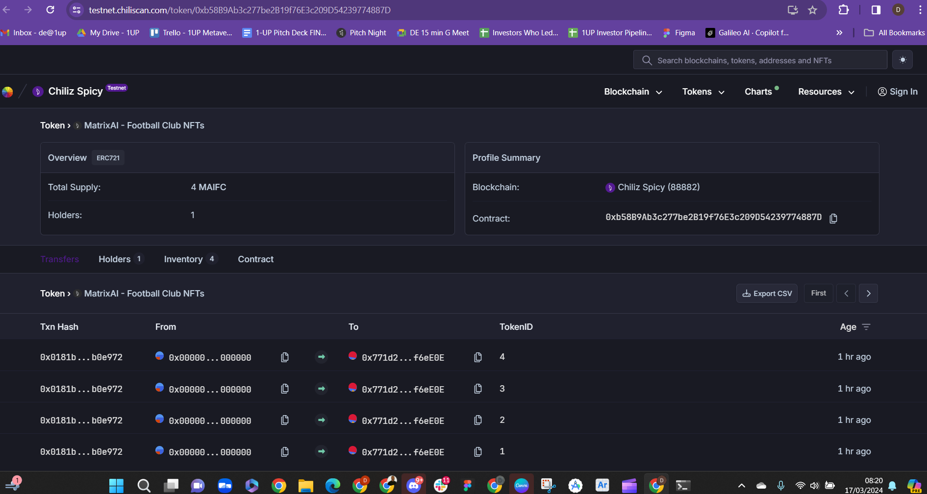Open Windows taskbar search
Image resolution: width=927 pixels, height=494 pixels.
[x=144, y=486]
